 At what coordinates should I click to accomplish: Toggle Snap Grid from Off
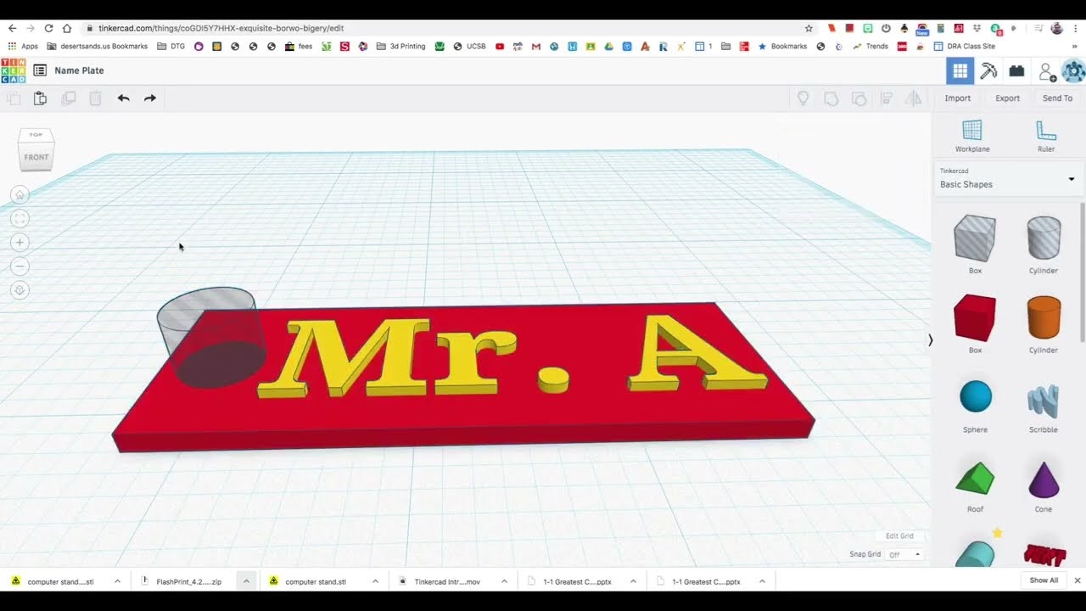(904, 553)
